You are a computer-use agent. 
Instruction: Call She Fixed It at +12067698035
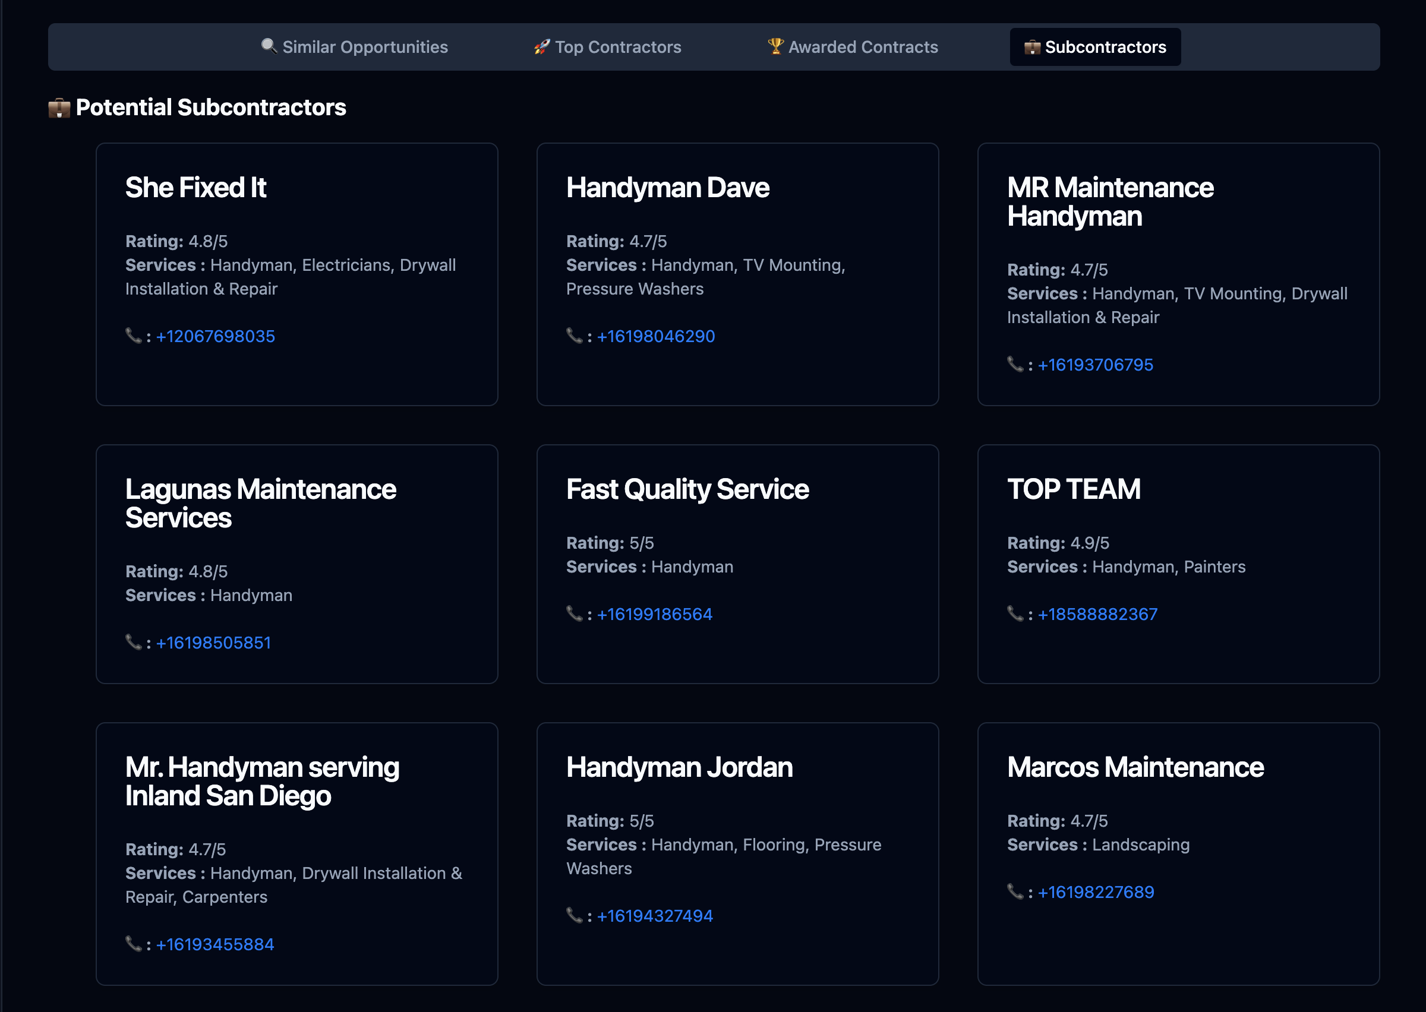click(x=215, y=337)
